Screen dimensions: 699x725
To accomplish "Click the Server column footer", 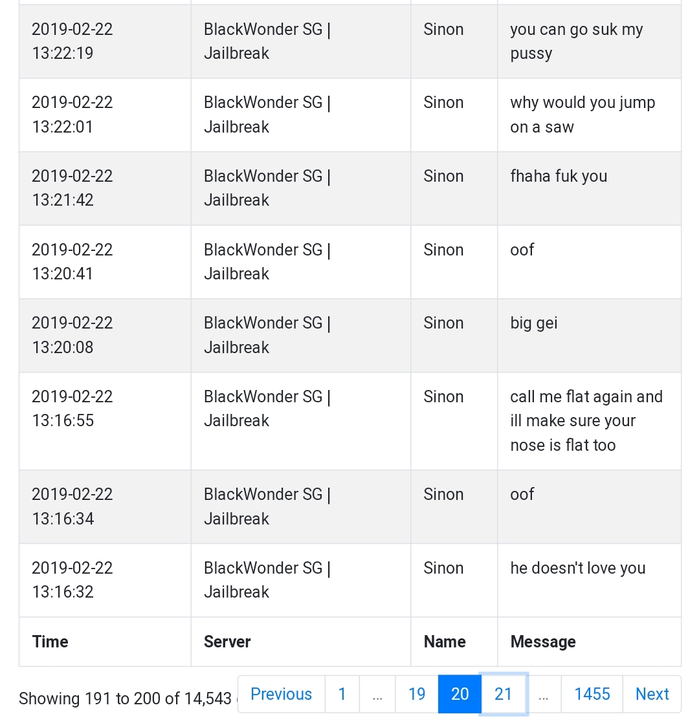I will click(x=301, y=642).
